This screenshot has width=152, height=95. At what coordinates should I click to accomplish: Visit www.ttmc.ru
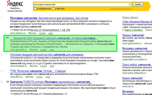16,77
